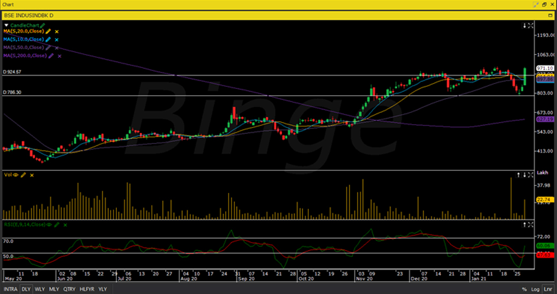Maximize the BSE INDUSINDBK D panel
This screenshot has height=294, width=557.
(551, 16)
